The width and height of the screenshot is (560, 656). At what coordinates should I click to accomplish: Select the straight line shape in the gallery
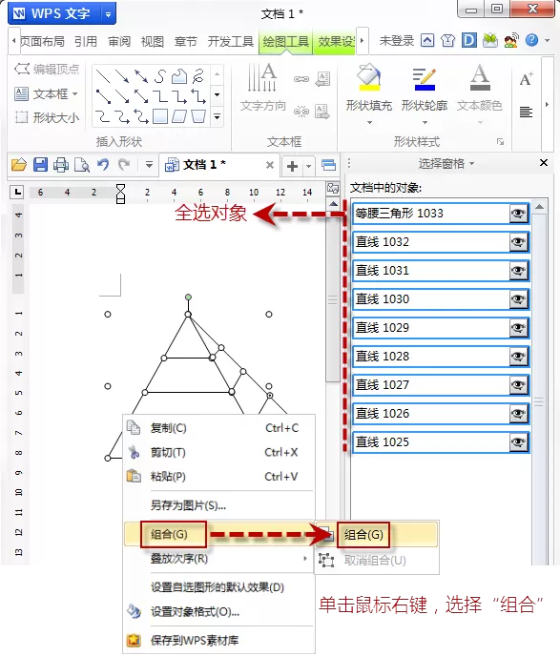click(103, 76)
